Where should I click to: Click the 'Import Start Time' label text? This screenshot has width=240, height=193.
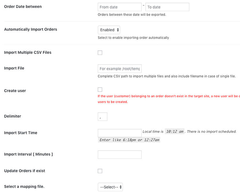[20, 133]
